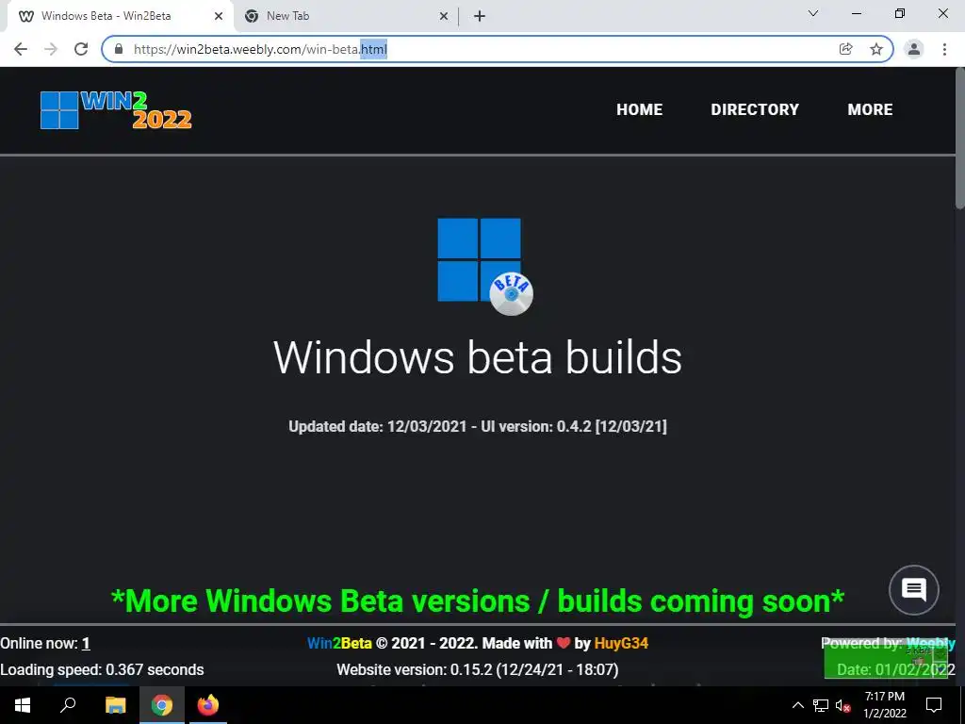Close the Windows Beta - Win2Beta tab
This screenshot has width=965, height=724.
219,16
